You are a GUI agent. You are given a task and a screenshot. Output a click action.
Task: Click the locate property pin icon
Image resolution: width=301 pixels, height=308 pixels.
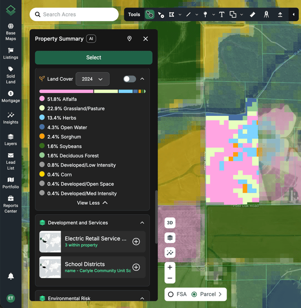(x=129, y=39)
